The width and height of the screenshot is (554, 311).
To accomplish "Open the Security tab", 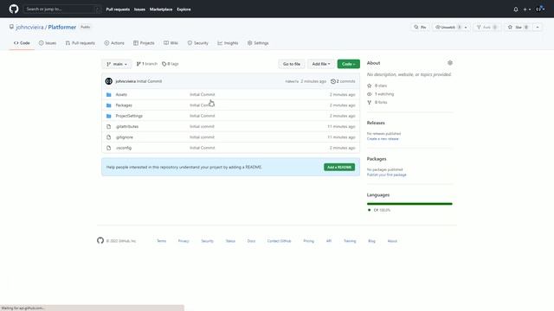I will (x=198, y=43).
